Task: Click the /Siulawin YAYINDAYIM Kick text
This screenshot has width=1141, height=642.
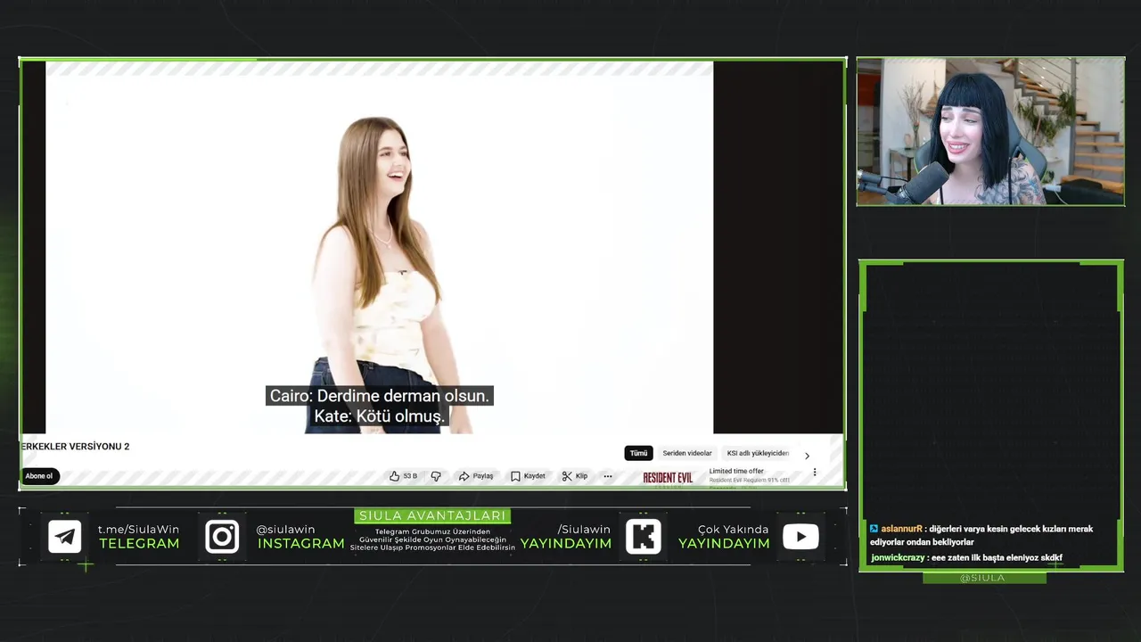Action: pos(566,537)
